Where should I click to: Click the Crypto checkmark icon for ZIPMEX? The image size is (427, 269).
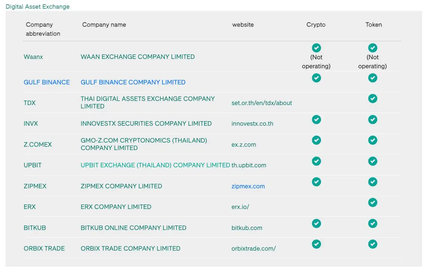pos(316,182)
